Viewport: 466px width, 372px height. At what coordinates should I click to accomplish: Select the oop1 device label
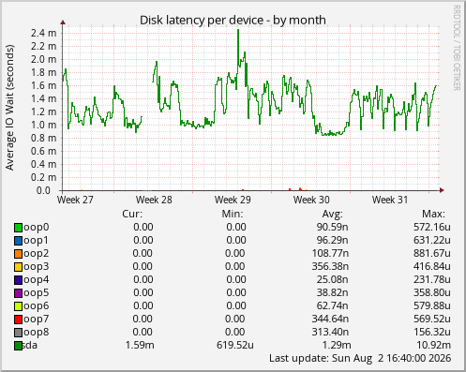click(x=37, y=241)
